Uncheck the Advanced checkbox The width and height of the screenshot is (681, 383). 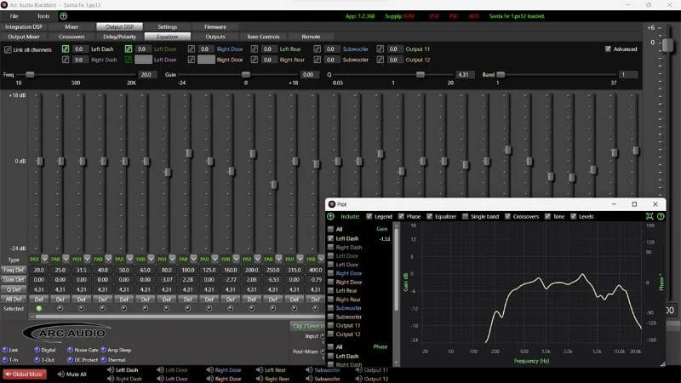[x=608, y=49]
